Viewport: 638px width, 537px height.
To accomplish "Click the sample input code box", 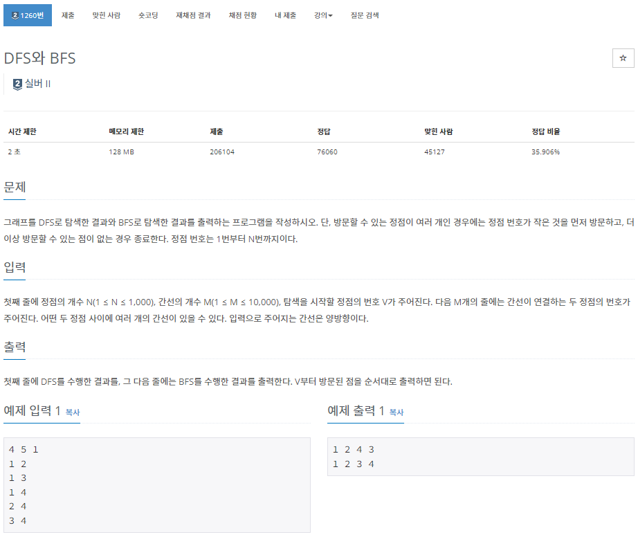I will (156, 485).
